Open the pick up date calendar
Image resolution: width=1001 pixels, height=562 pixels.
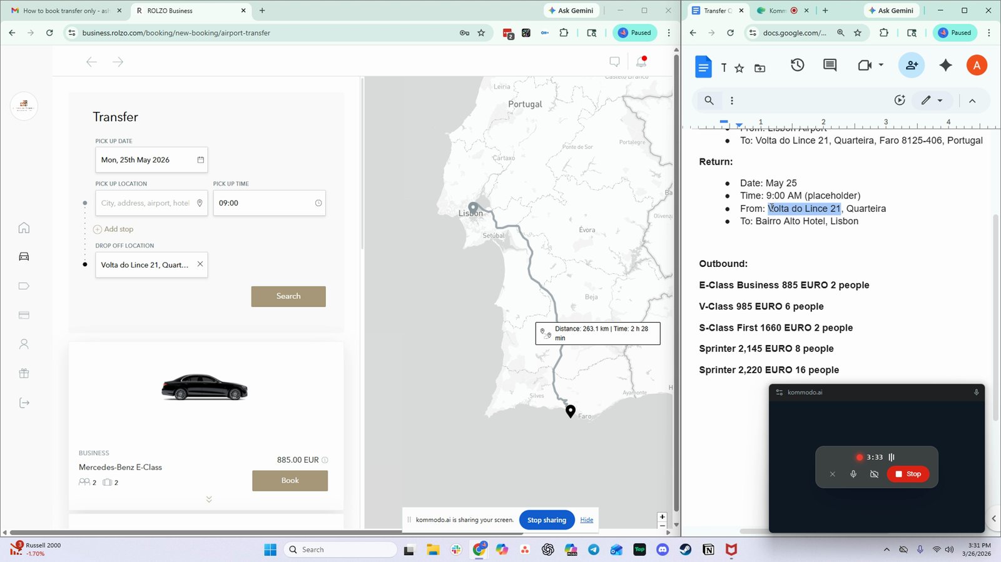point(201,160)
